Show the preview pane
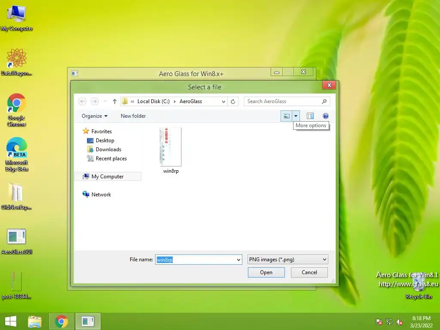Screen dimensions: 440x330 point(310,116)
